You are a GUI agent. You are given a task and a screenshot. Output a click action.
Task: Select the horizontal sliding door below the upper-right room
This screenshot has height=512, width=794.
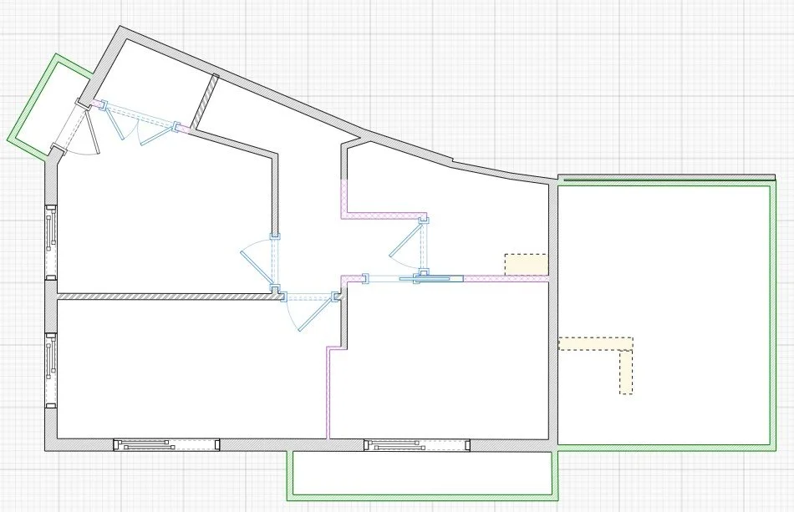(x=414, y=278)
